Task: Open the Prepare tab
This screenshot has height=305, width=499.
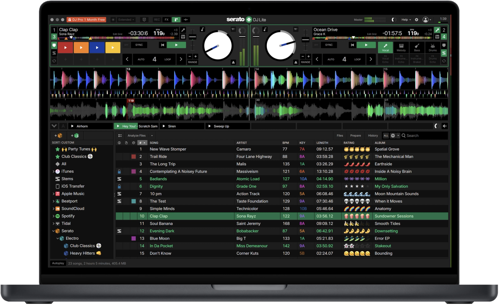Action: (356, 136)
